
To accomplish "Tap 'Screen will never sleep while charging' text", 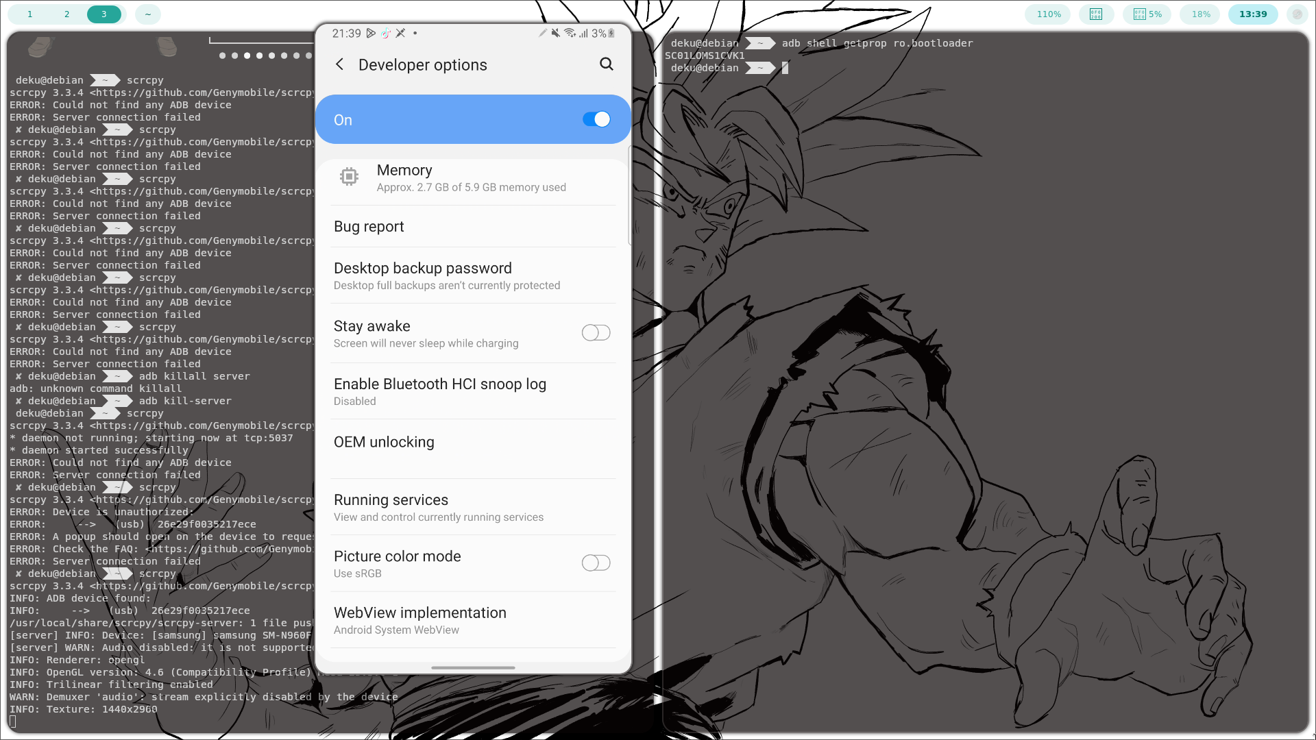I will pos(426,344).
